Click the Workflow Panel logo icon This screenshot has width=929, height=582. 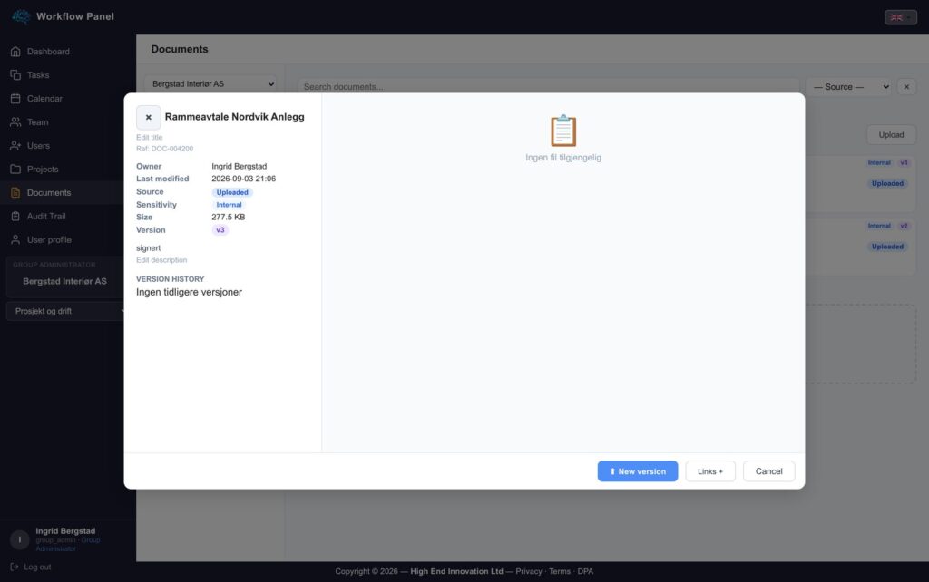[22, 16]
